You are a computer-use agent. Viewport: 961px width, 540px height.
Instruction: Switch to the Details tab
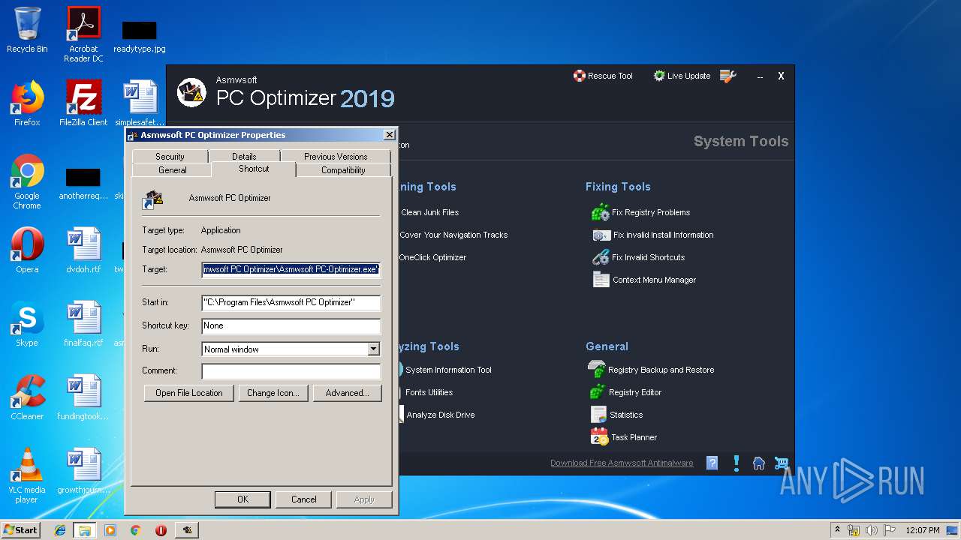[x=244, y=157]
